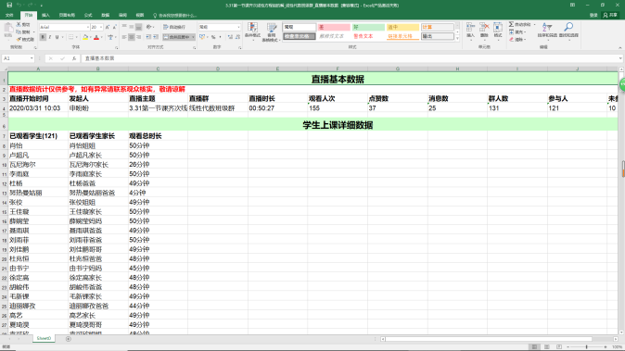This screenshot has height=351, width=625.
Task: Align cell content to vertical middle
Action: coord(132,27)
